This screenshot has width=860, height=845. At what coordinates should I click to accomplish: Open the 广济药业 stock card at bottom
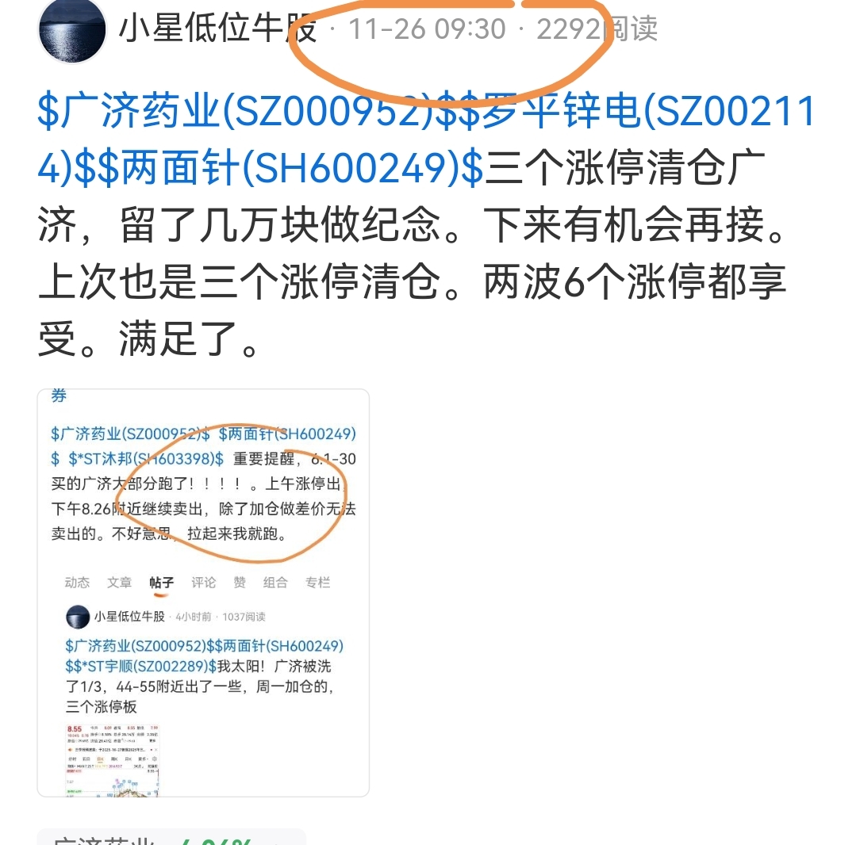171,837
